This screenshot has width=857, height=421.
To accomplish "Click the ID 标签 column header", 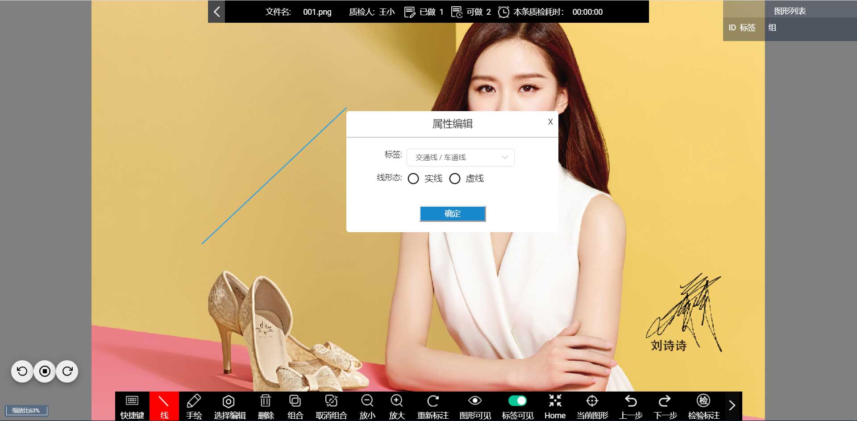I will pyautogui.click(x=742, y=28).
